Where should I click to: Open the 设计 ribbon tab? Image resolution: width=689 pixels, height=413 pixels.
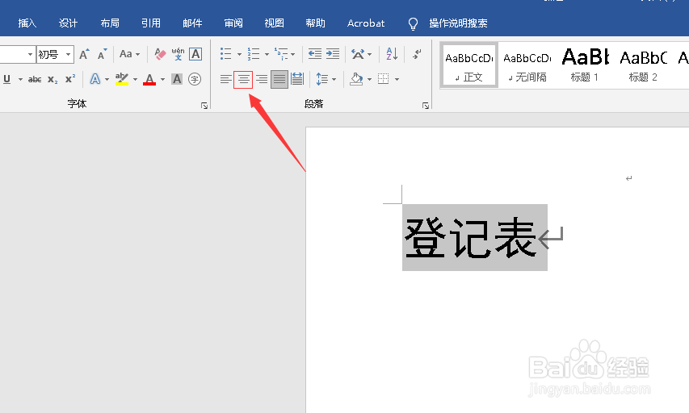pyautogui.click(x=68, y=23)
